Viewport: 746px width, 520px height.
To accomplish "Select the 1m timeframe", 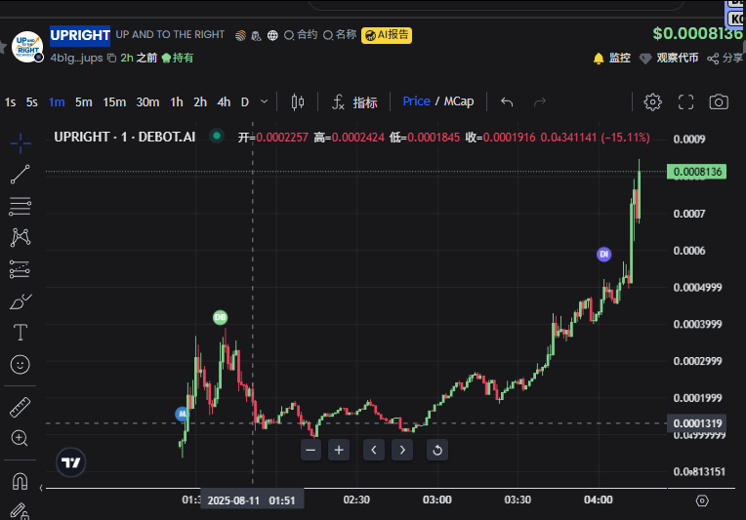I will [x=57, y=102].
